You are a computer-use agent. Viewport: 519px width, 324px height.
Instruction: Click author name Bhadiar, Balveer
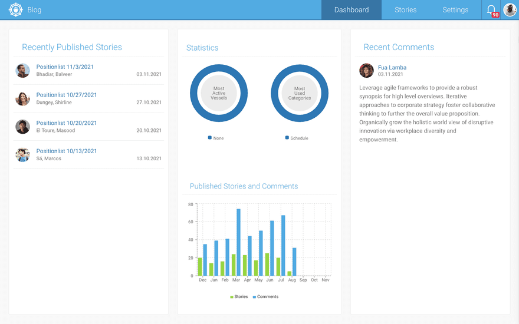coord(54,74)
